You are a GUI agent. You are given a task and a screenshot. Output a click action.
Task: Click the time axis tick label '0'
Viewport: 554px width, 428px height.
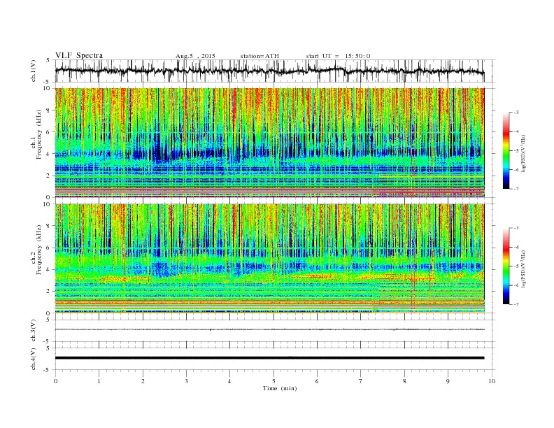pyautogui.click(x=55, y=381)
